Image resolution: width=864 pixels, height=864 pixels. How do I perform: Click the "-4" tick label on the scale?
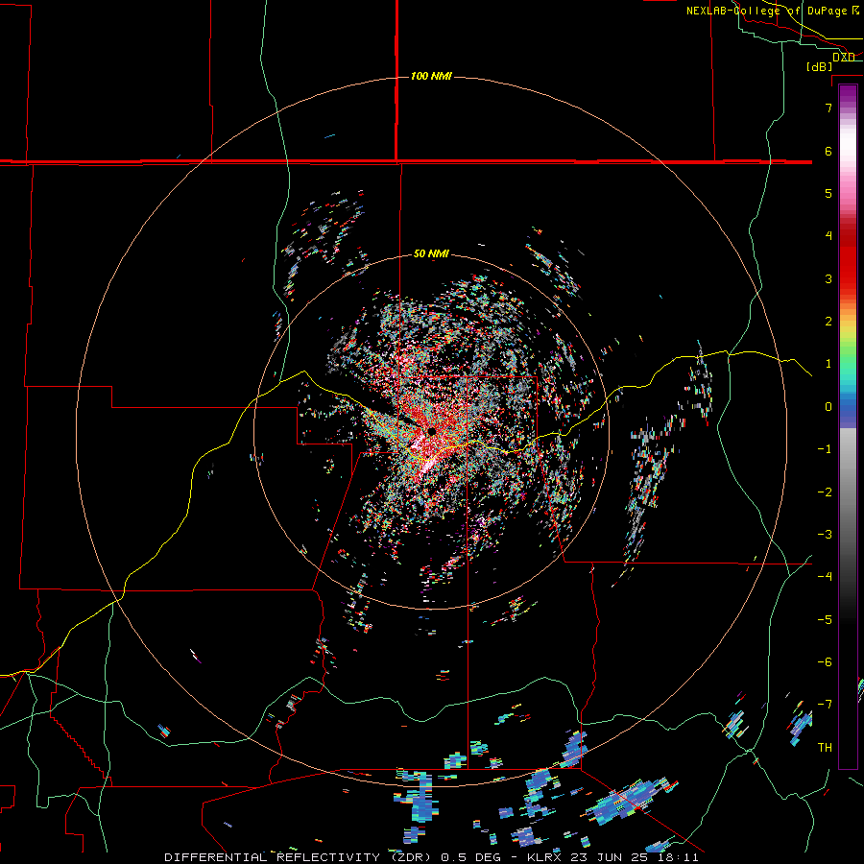pyautogui.click(x=826, y=577)
